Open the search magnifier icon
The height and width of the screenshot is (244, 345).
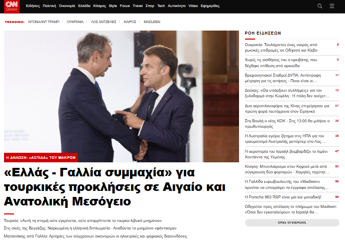pyautogui.click(x=320, y=6)
